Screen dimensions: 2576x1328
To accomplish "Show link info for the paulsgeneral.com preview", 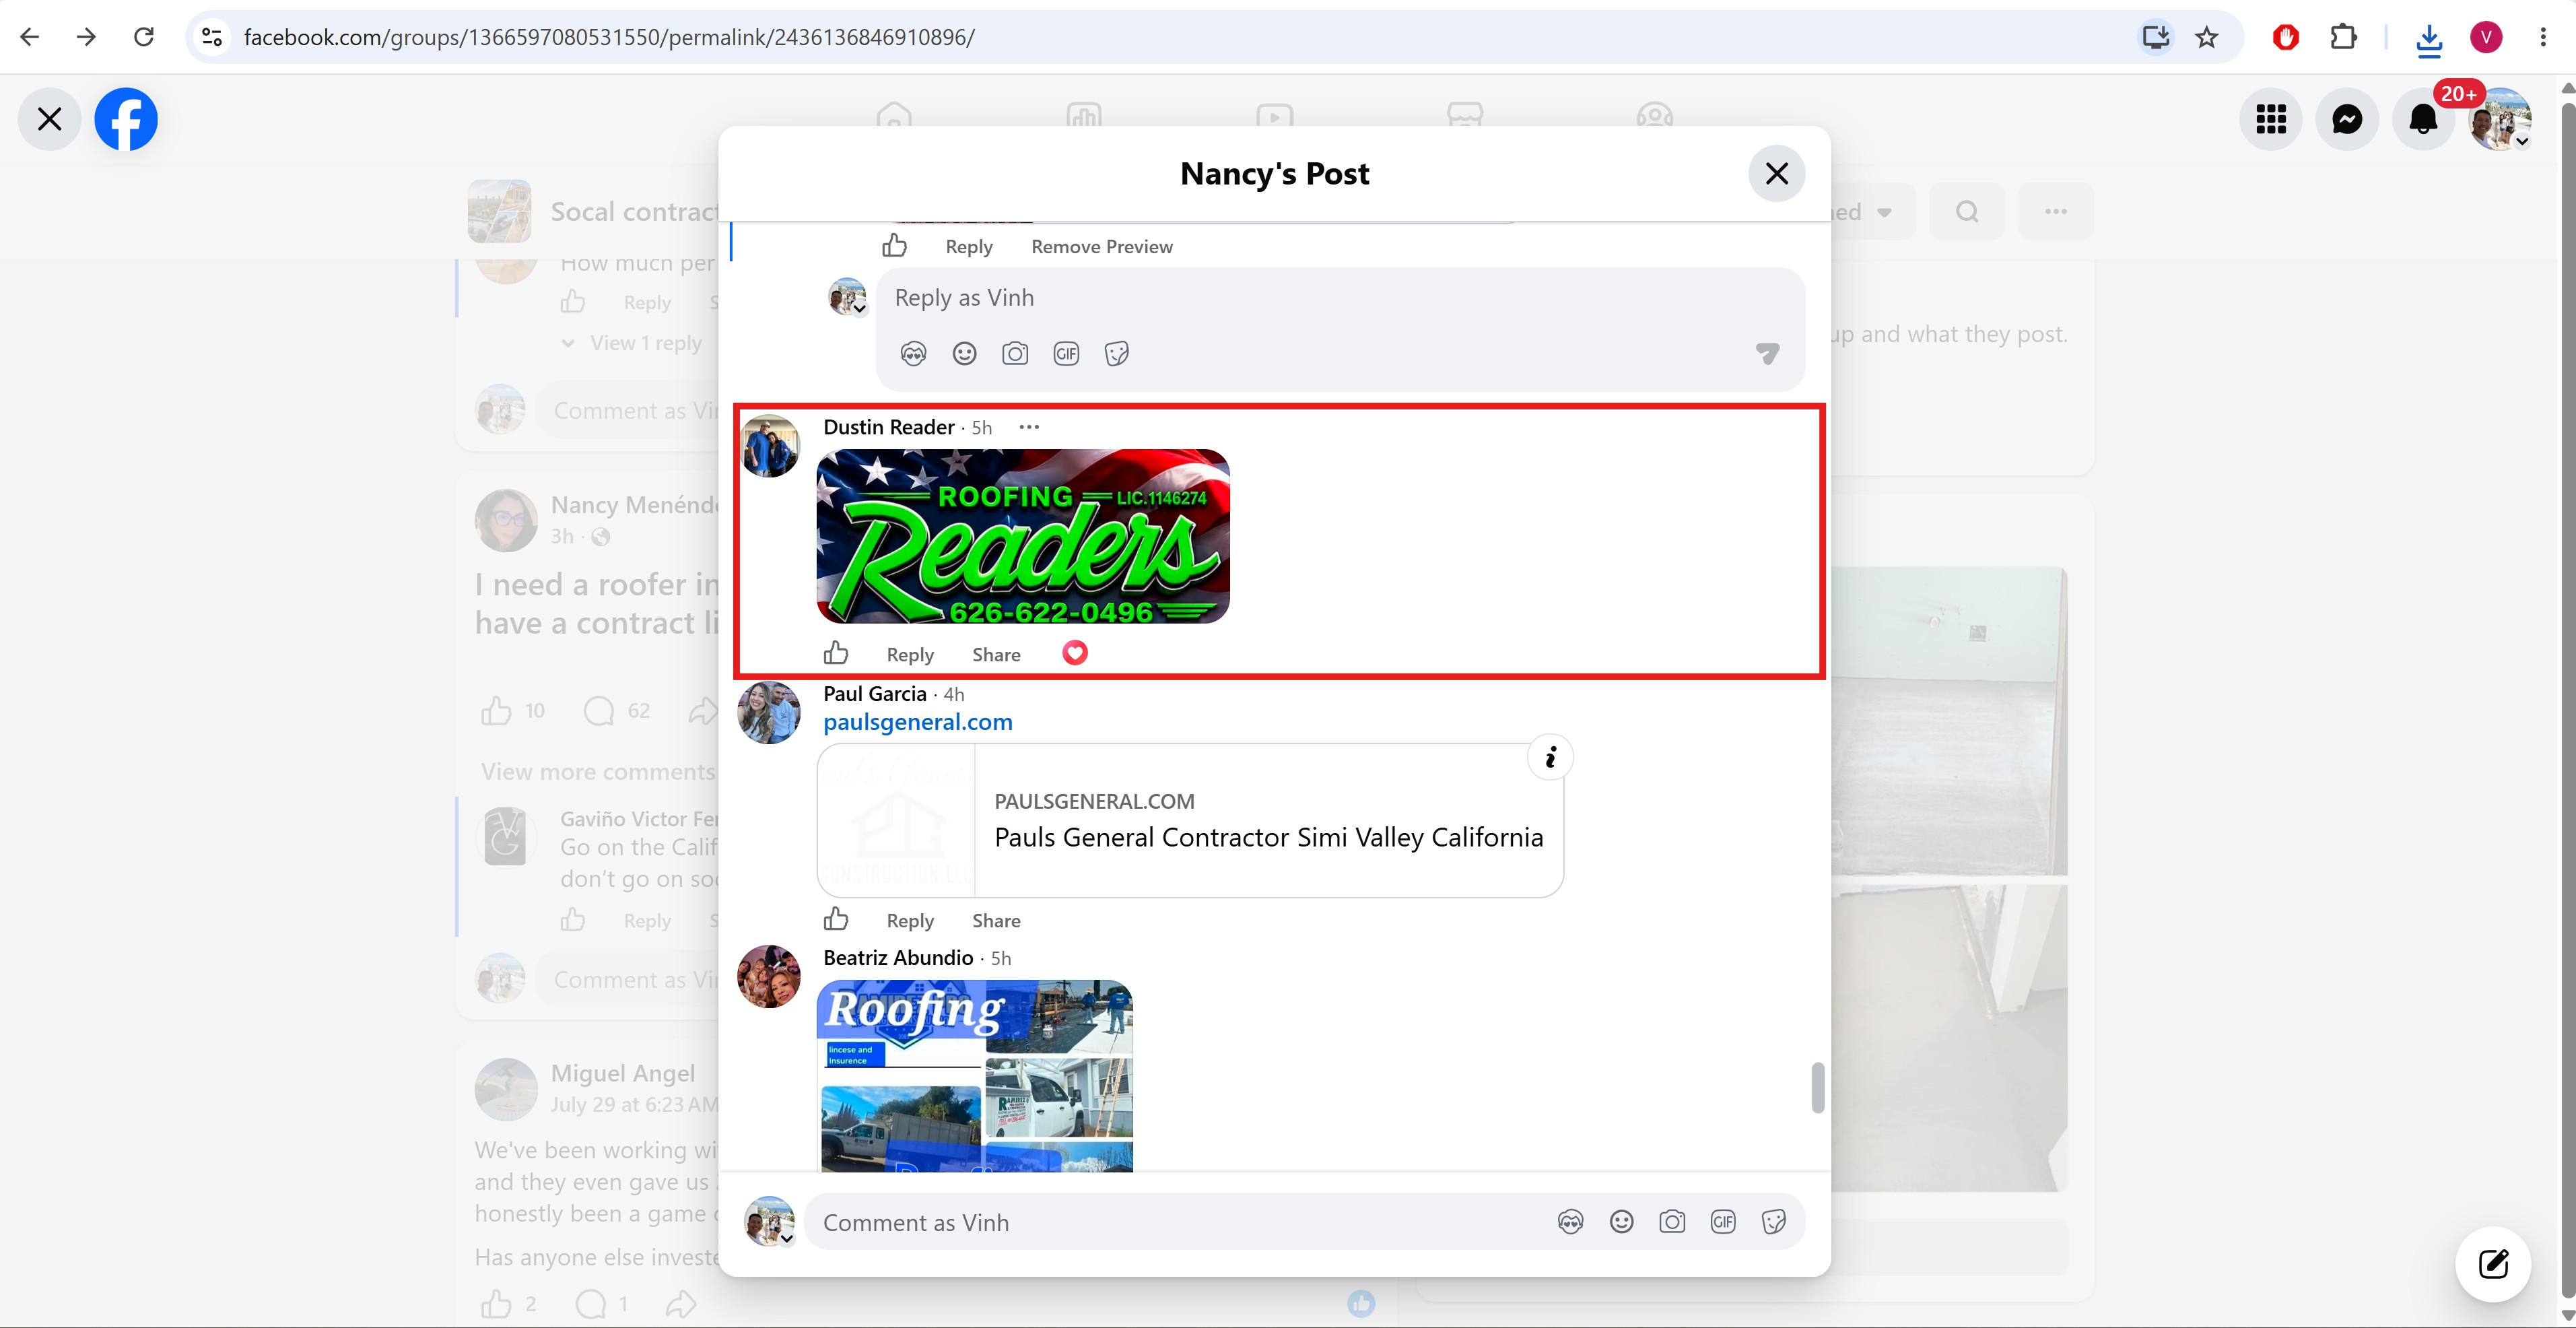I will click(1550, 758).
